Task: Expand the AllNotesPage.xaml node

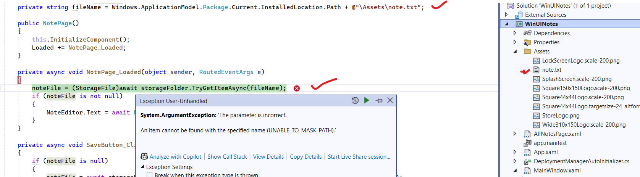Action: click(x=515, y=134)
